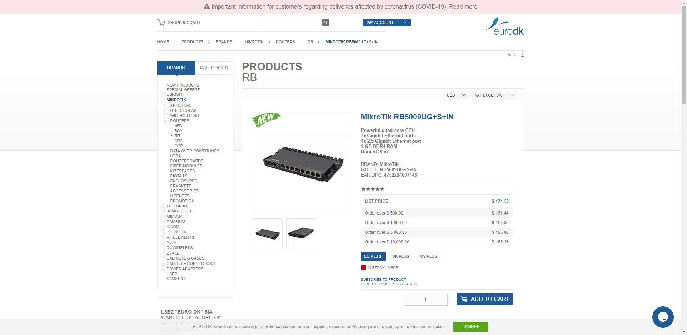Image resolution: width=687 pixels, height=335 pixels.
Task: Expand the WIFI ROUTERS subcategory
Action: click(x=166, y=115)
